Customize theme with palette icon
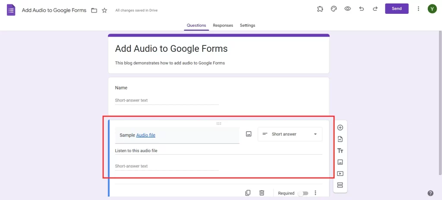442x200 pixels. tap(334, 9)
